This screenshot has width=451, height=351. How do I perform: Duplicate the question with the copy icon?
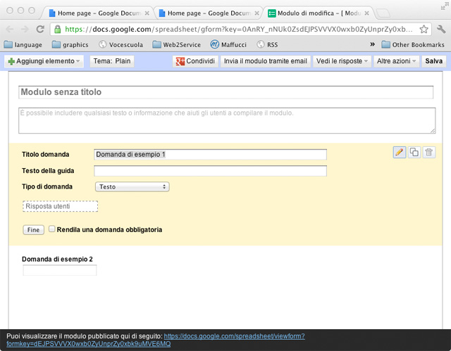coord(414,153)
